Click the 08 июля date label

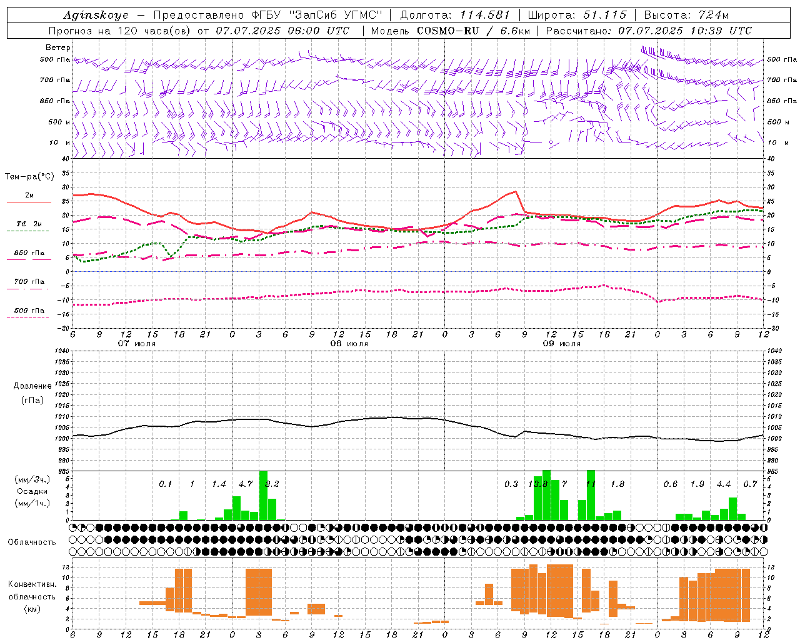pyautogui.click(x=349, y=344)
